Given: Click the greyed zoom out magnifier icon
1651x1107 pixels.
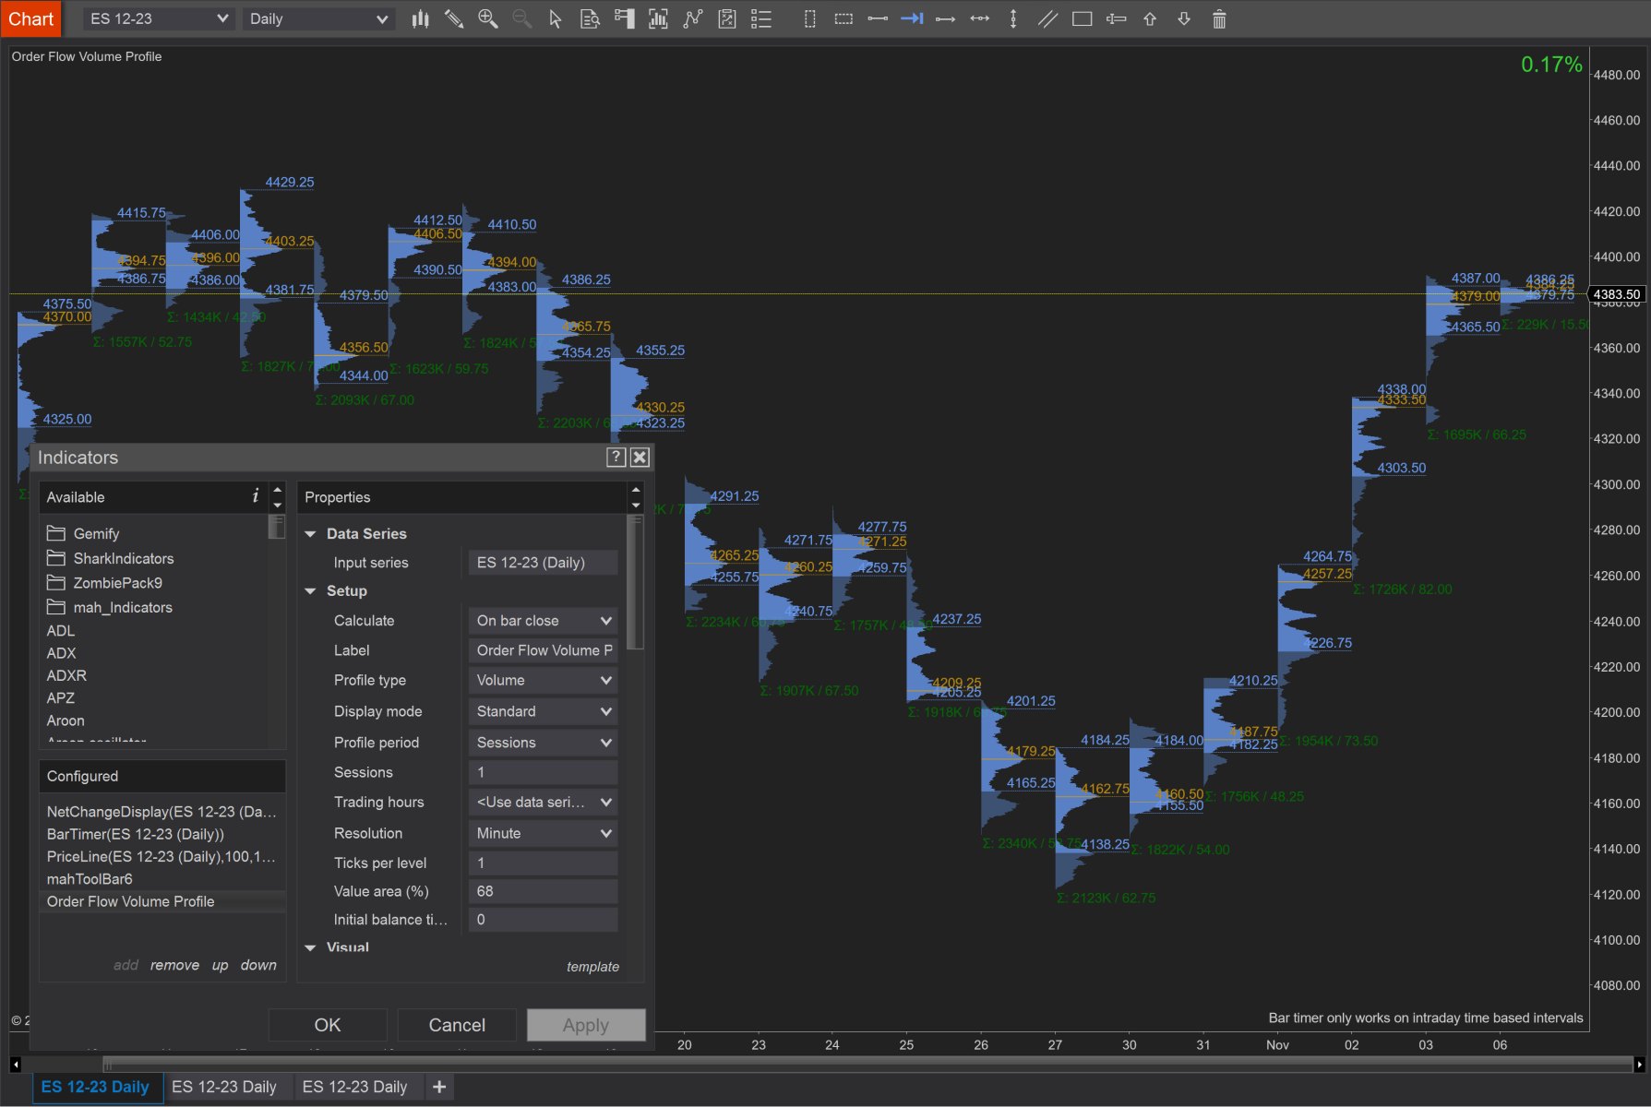Looking at the screenshot, I should tap(521, 18).
